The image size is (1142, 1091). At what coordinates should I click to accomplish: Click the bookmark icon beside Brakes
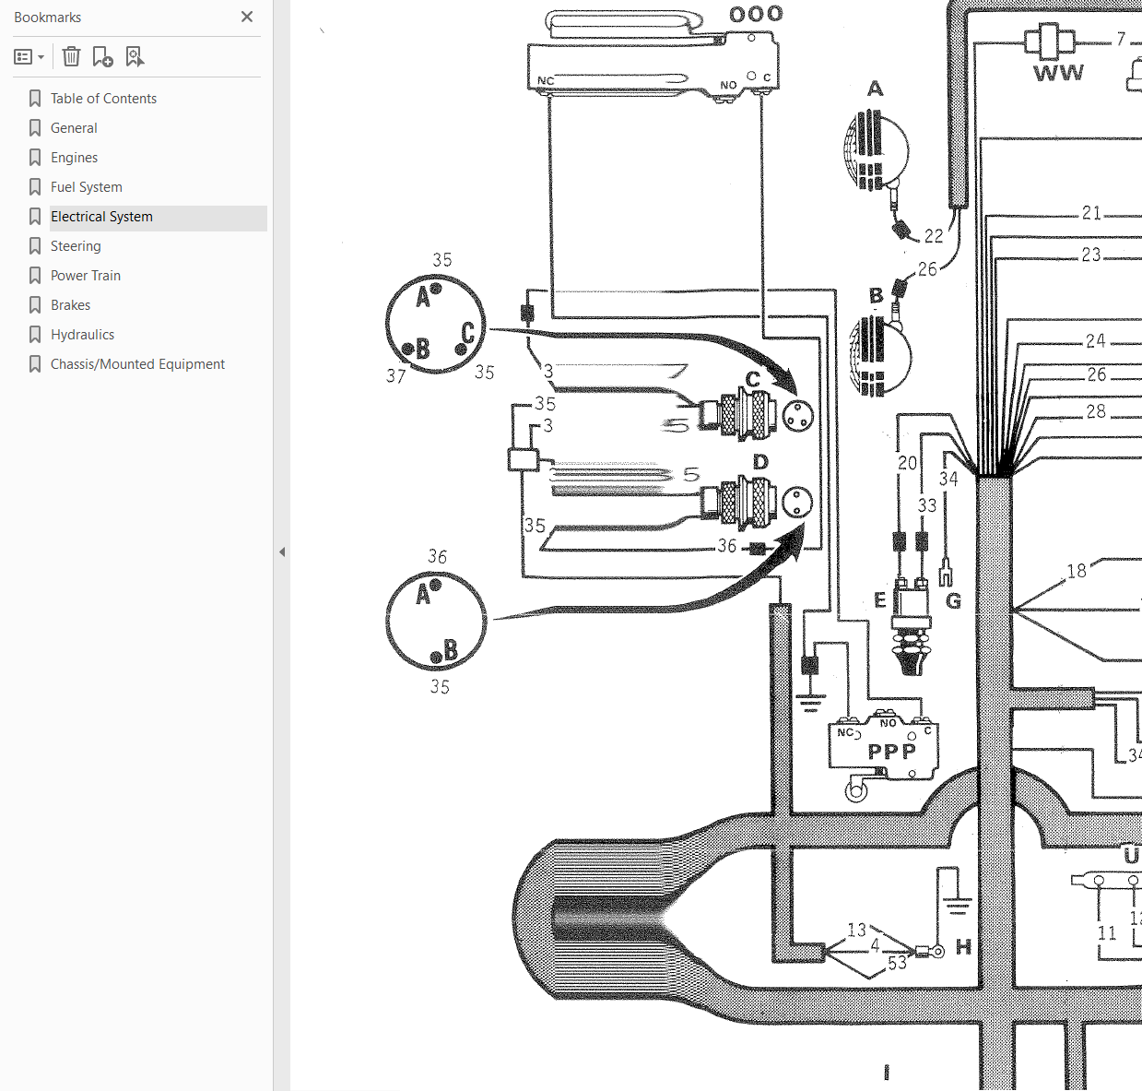pyautogui.click(x=35, y=305)
